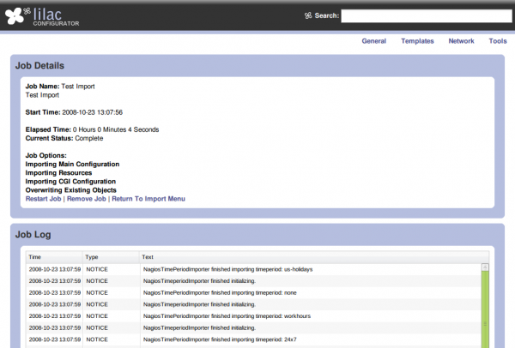This screenshot has height=348, width=515.
Task: Select the 'timeperiod: none' log row
Action: pos(257,292)
